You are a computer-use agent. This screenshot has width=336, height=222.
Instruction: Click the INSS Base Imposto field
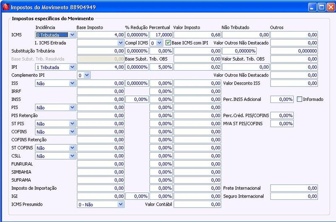pyautogui.click(x=101, y=99)
